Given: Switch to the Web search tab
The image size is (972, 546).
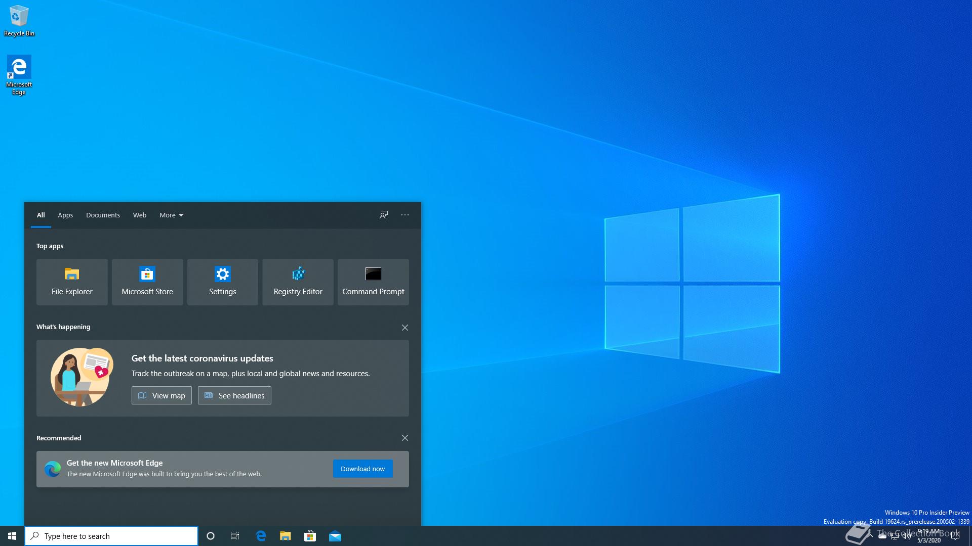Looking at the screenshot, I should [140, 215].
